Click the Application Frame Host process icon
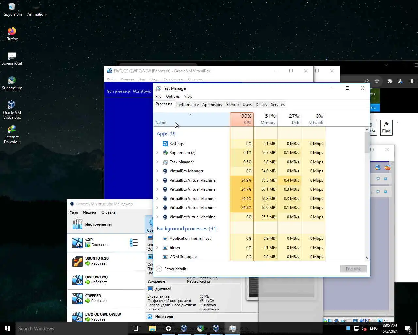The image size is (418, 335). point(165,238)
